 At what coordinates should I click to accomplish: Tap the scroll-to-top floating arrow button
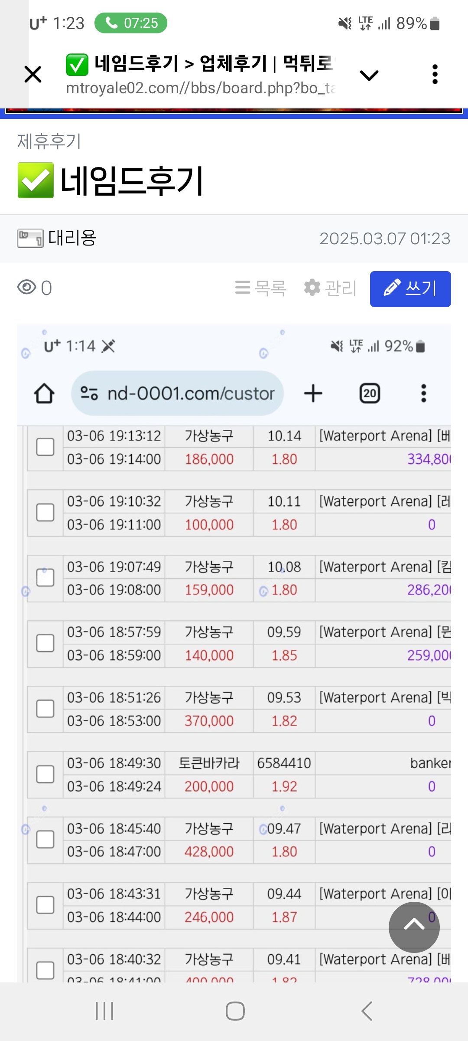414,927
